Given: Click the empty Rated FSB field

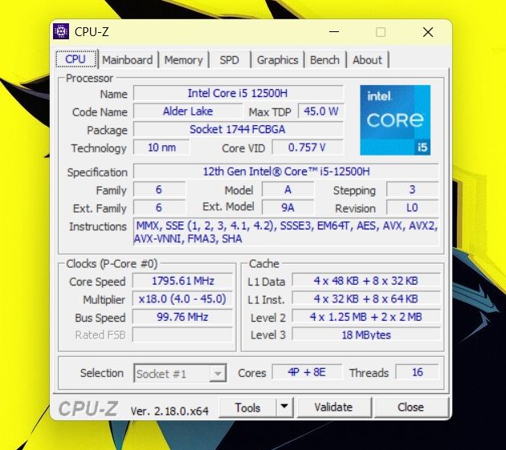Looking at the screenshot, I should pyautogui.click(x=182, y=334).
